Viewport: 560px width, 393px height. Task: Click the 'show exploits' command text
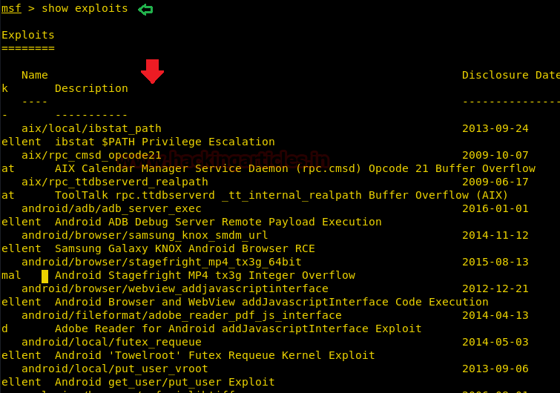pyautogui.click(x=85, y=8)
